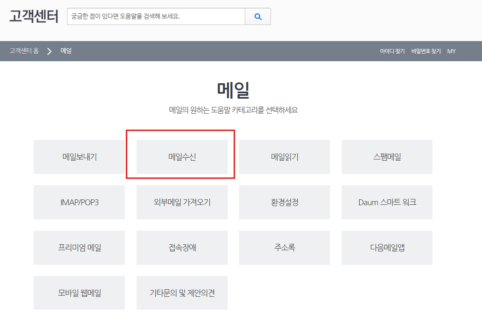Open the 접속장애 help category
The width and height of the screenshot is (482, 333).
[x=182, y=248]
